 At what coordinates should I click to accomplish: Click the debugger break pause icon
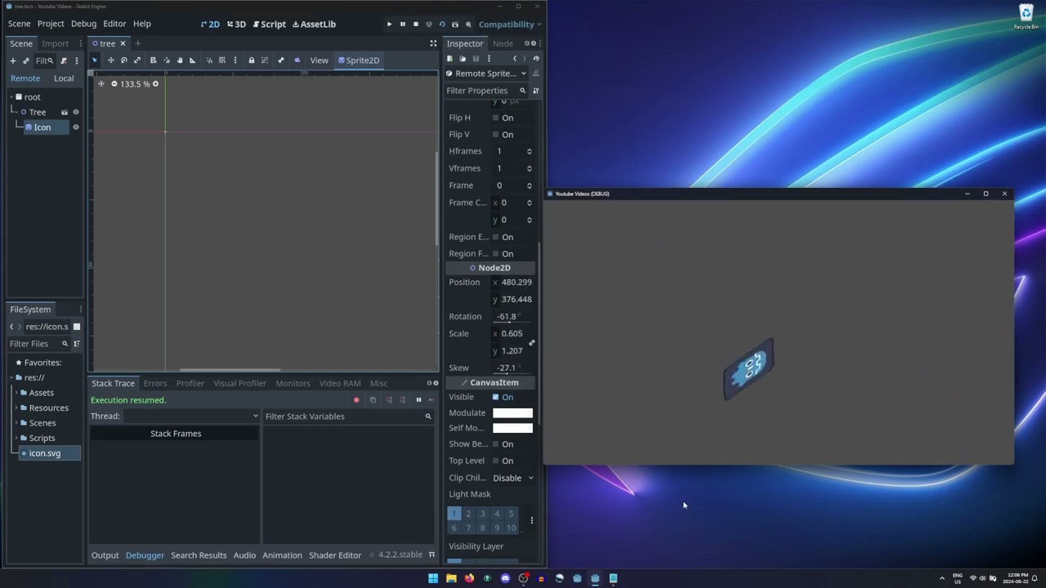click(418, 400)
